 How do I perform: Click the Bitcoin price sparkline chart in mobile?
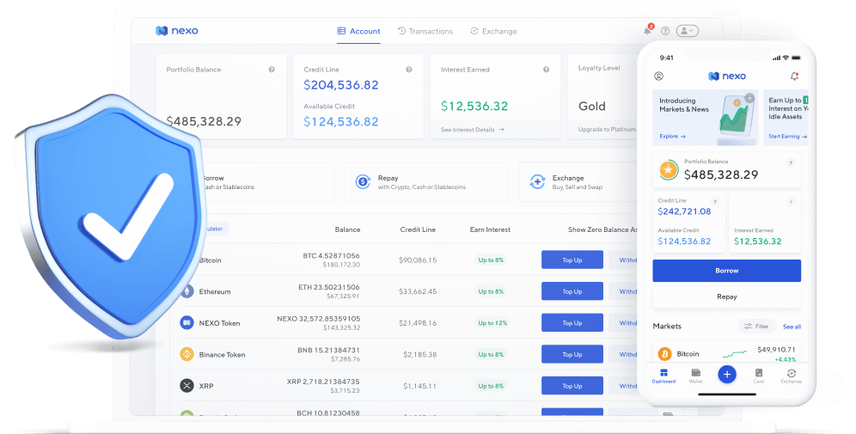coord(735,354)
